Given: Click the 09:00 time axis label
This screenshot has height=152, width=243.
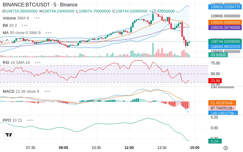Looking at the screenshot, I should coord(63,148).
